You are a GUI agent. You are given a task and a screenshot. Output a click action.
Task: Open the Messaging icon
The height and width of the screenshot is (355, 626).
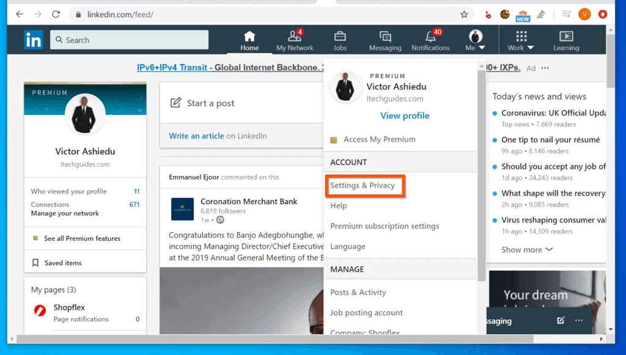pos(385,37)
